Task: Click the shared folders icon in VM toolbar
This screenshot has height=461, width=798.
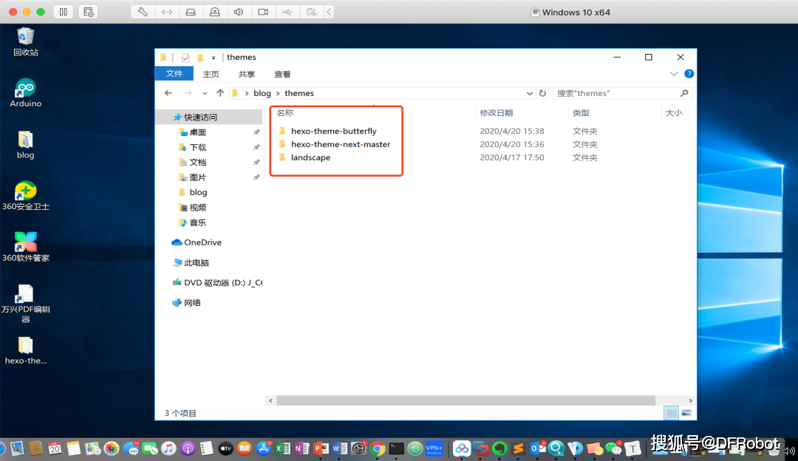Action: click(x=312, y=12)
